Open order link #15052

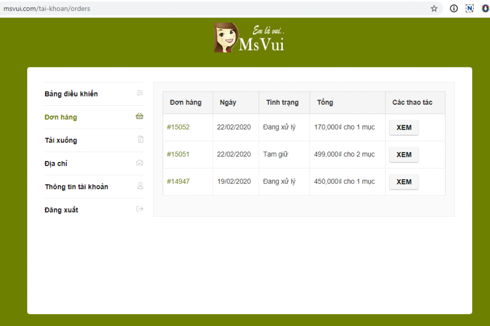(x=178, y=127)
